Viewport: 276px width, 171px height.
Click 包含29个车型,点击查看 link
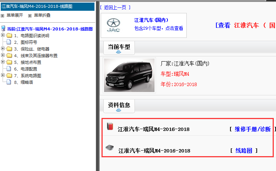[159, 28]
